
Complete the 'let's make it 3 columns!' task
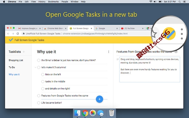tap(39, 67)
